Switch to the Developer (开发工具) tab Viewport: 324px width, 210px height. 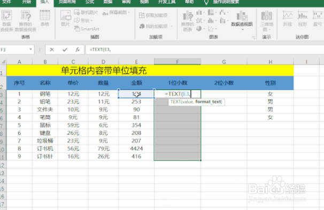pyautogui.click(x=167, y=2)
